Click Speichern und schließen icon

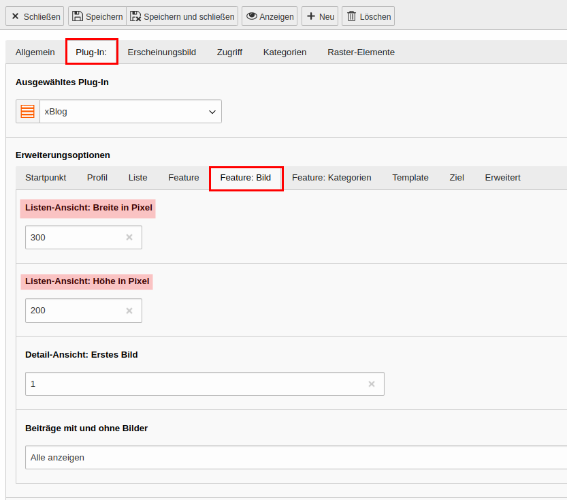pyautogui.click(x=135, y=16)
